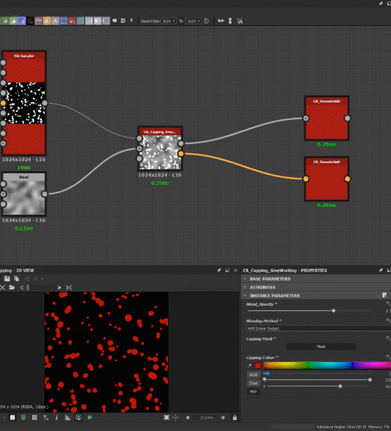Click the right arrow in 2D view toolbar
391x431 pixels.
[x=59, y=288]
